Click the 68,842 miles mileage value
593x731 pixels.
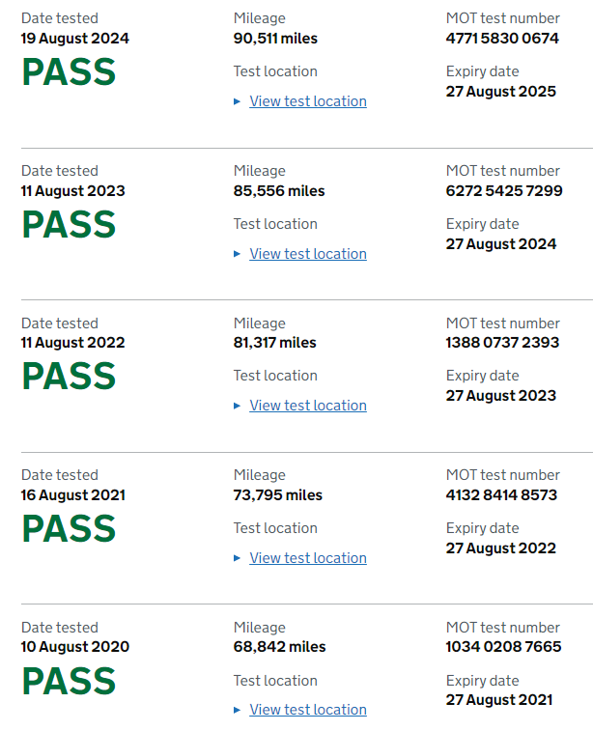click(x=280, y=647)
